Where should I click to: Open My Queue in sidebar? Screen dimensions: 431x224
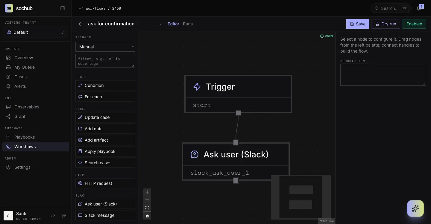coord(36,67)
